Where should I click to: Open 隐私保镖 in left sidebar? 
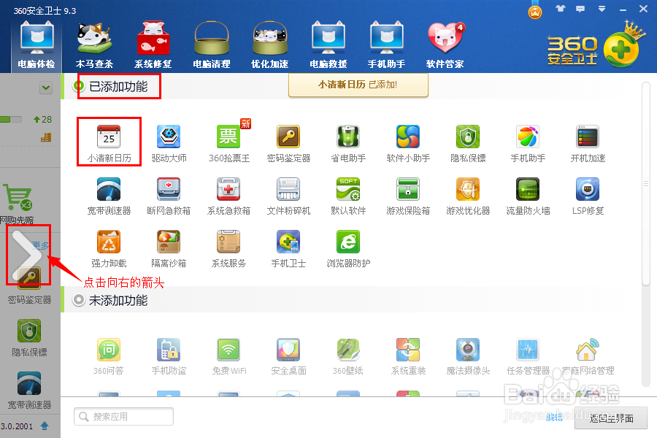coord(29,338)
